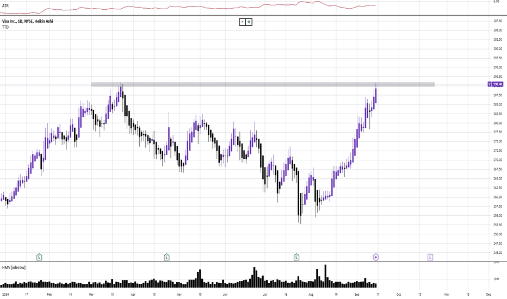The image size is (507, 299).
Task: Click the 307.50 price axis label
Action: point(498,21)
